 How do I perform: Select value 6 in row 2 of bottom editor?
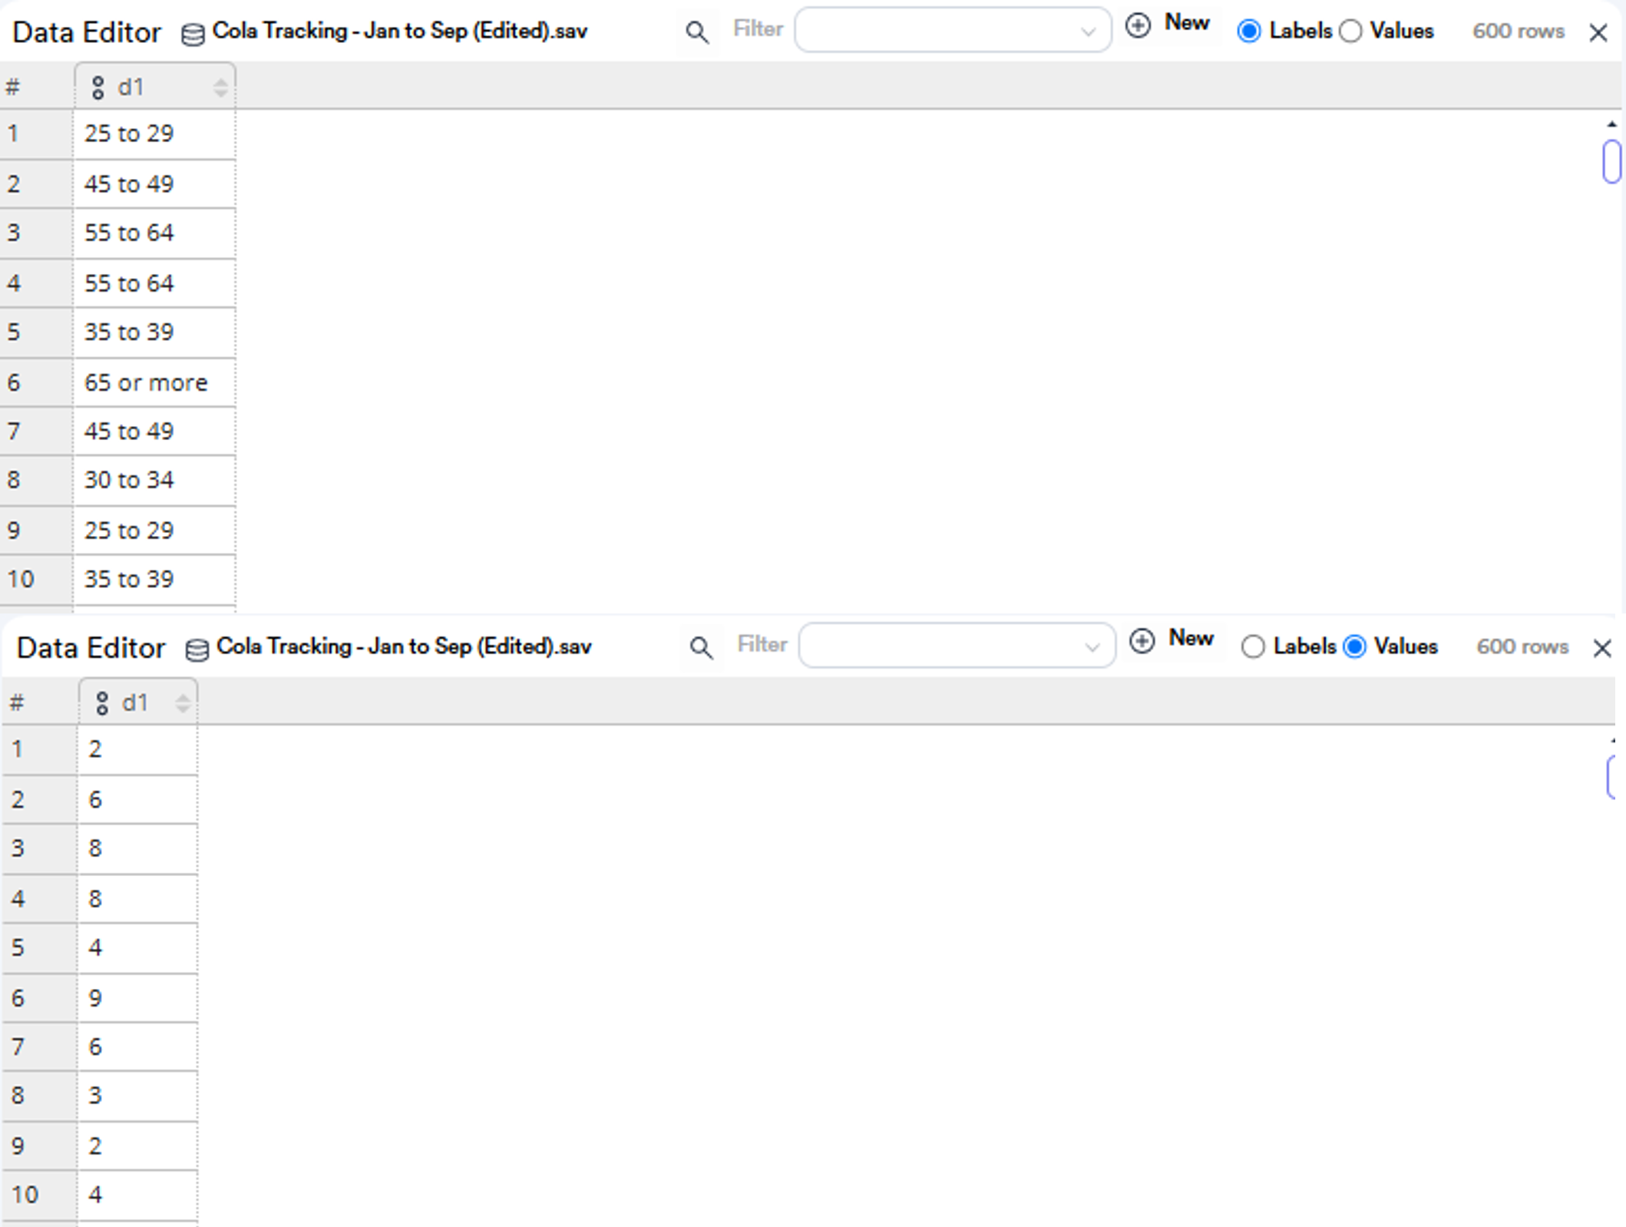[137, 800]
